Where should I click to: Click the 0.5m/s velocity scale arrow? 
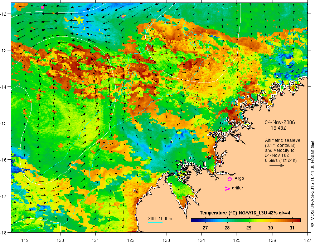[x=277, y=165]
